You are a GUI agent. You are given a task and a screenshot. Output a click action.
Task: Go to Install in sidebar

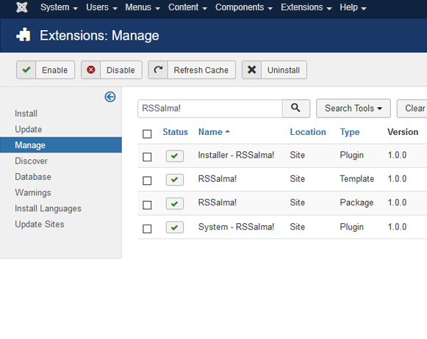(x=26, y=114)
